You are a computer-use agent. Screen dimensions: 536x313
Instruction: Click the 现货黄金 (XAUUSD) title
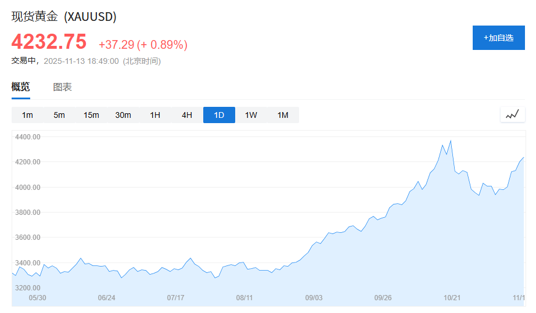point(64,16)
